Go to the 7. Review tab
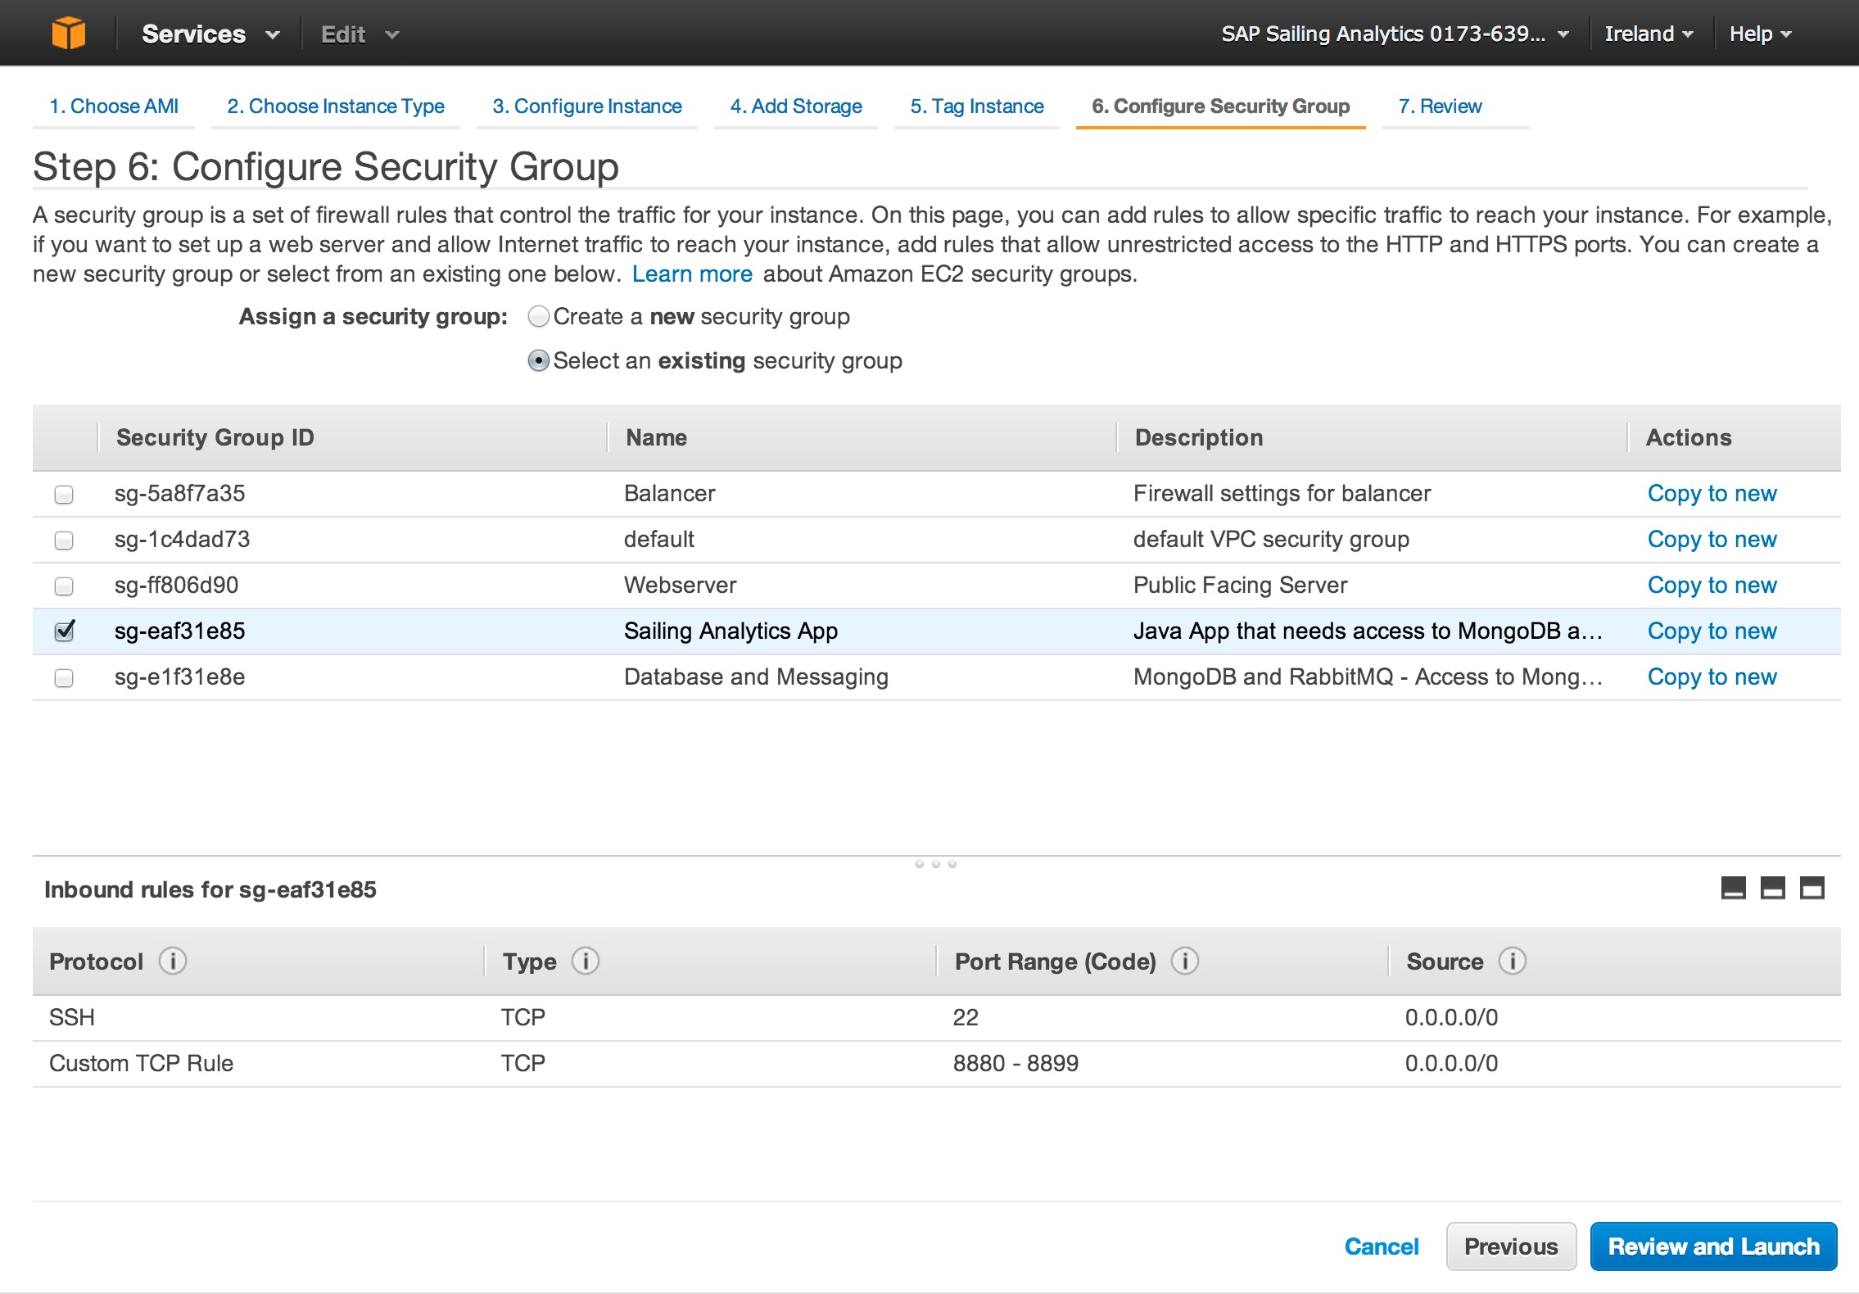This screenshot has width=1859, height=1294. click(1440, 106)
